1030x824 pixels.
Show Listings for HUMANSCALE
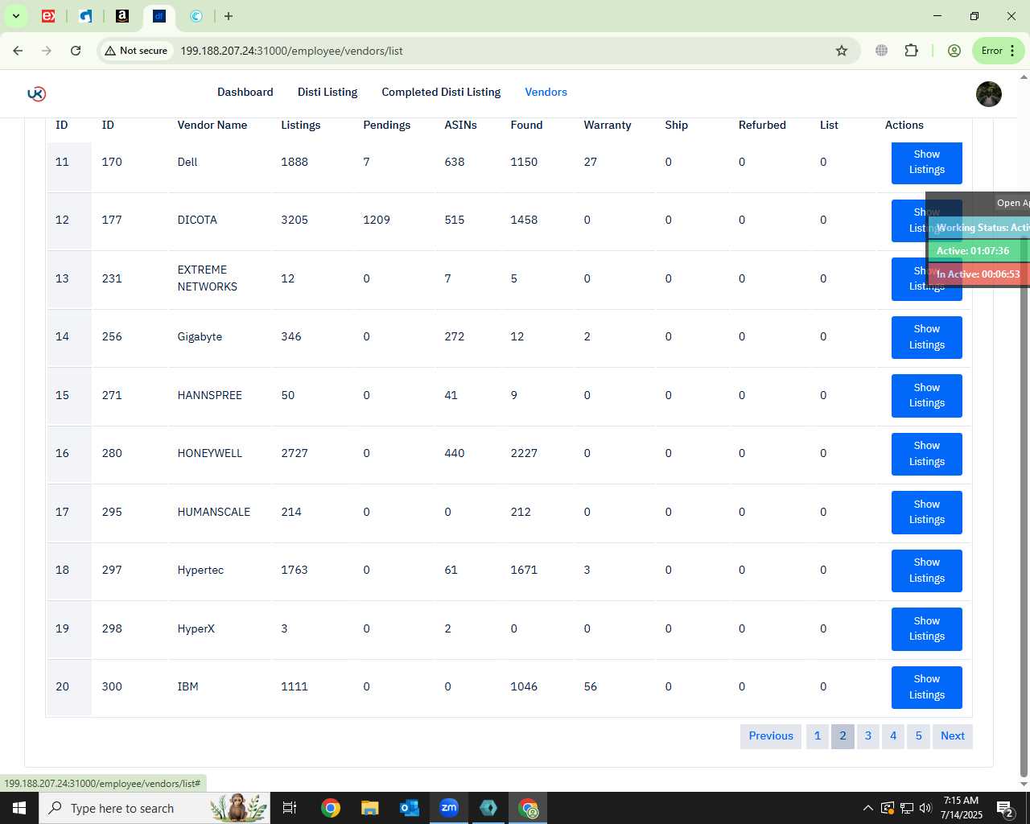927,512
